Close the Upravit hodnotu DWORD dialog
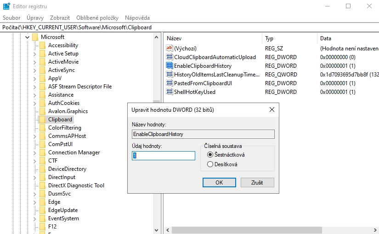 point(272,109)
